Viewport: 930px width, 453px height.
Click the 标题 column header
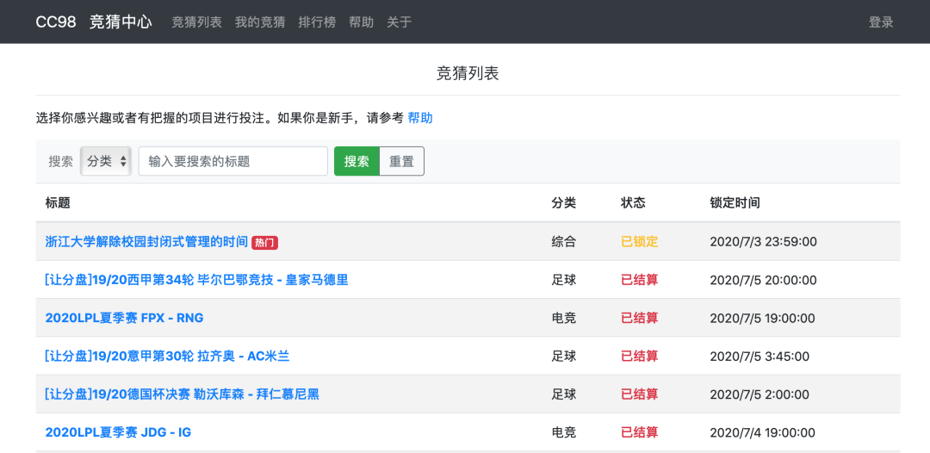(58, 202)
